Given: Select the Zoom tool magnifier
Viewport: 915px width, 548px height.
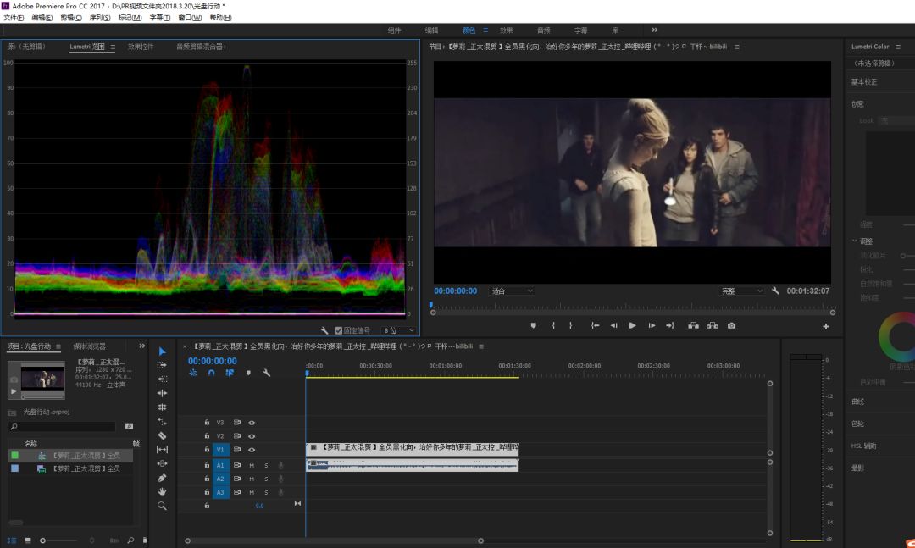Looking at the screenshot, I should (162, 506).
